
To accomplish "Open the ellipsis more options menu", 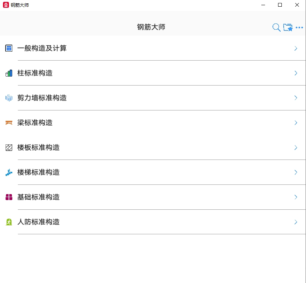I will [299, 28].
